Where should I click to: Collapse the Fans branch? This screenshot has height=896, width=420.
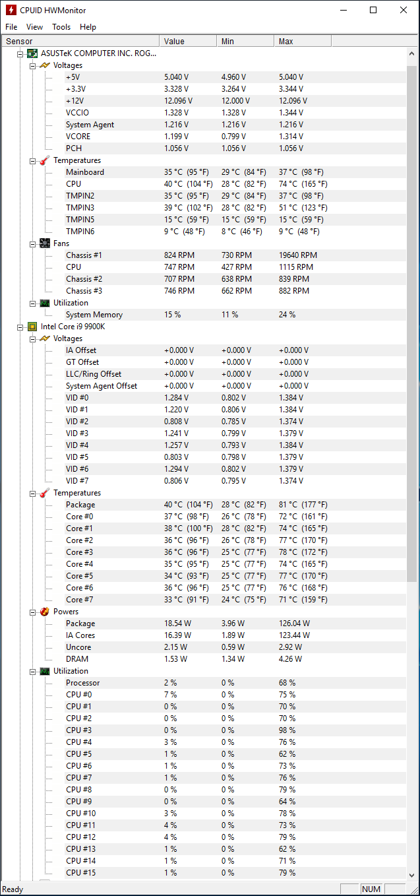33,243
